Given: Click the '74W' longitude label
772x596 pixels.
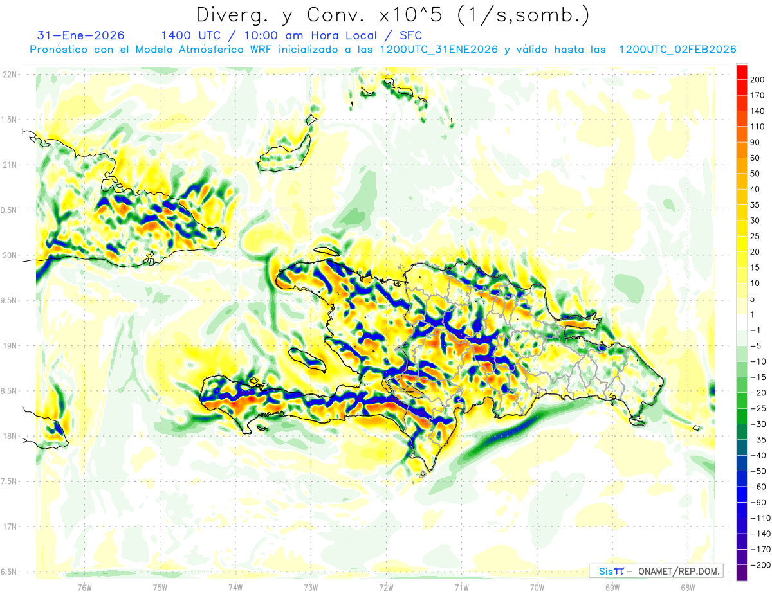Looking at the screenshot, I should click(235, 586).
